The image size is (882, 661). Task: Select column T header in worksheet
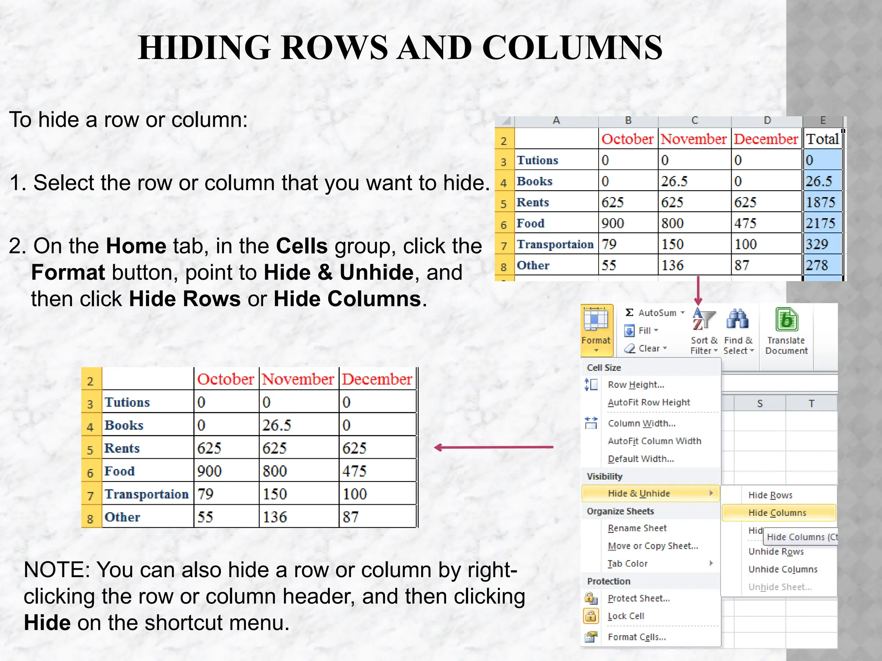pos(811,403)
